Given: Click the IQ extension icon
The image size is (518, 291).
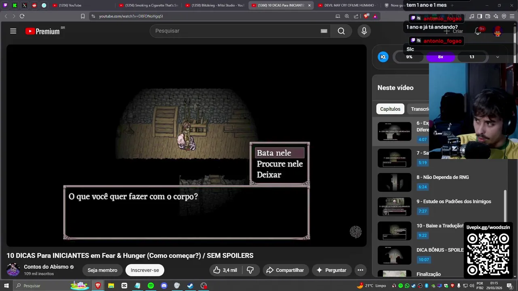Looking at the screenshot, I should tap(383, 57).
